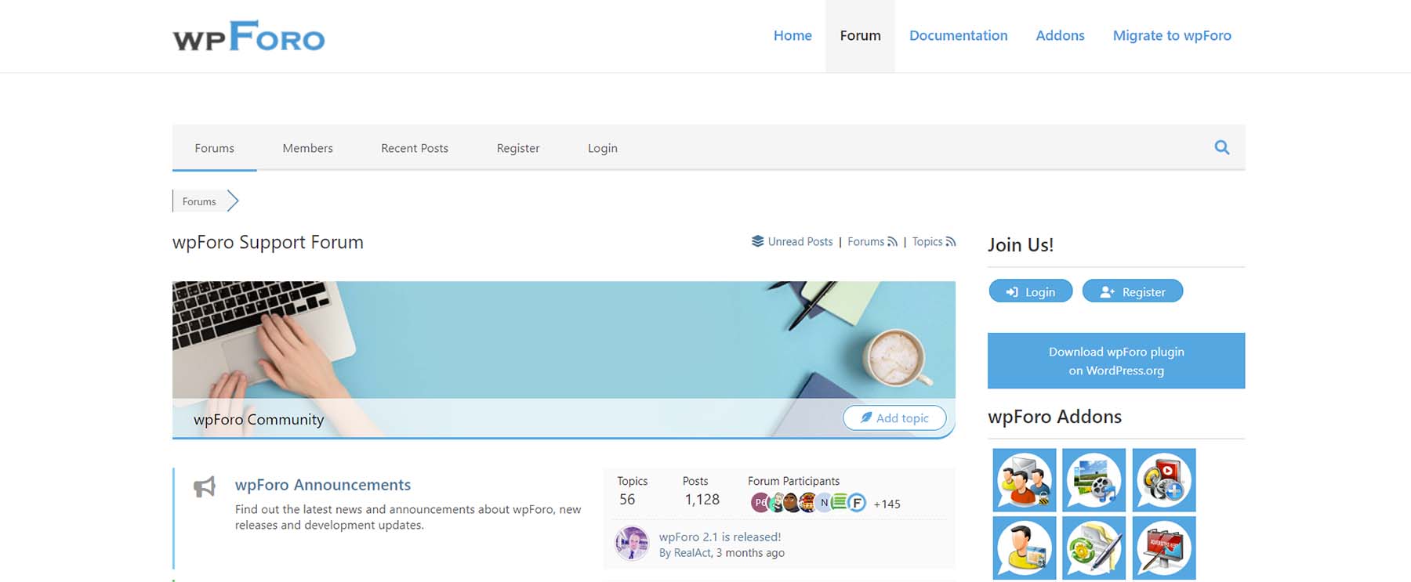Switch to the Forums tab
Viewport: 1411px width, 582px height.
(214, 148)
